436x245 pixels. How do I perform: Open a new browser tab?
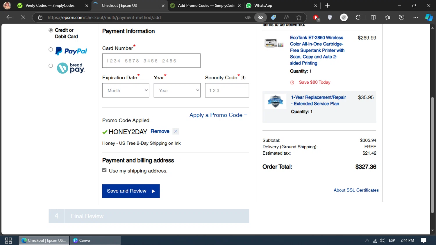coord(328,6)
